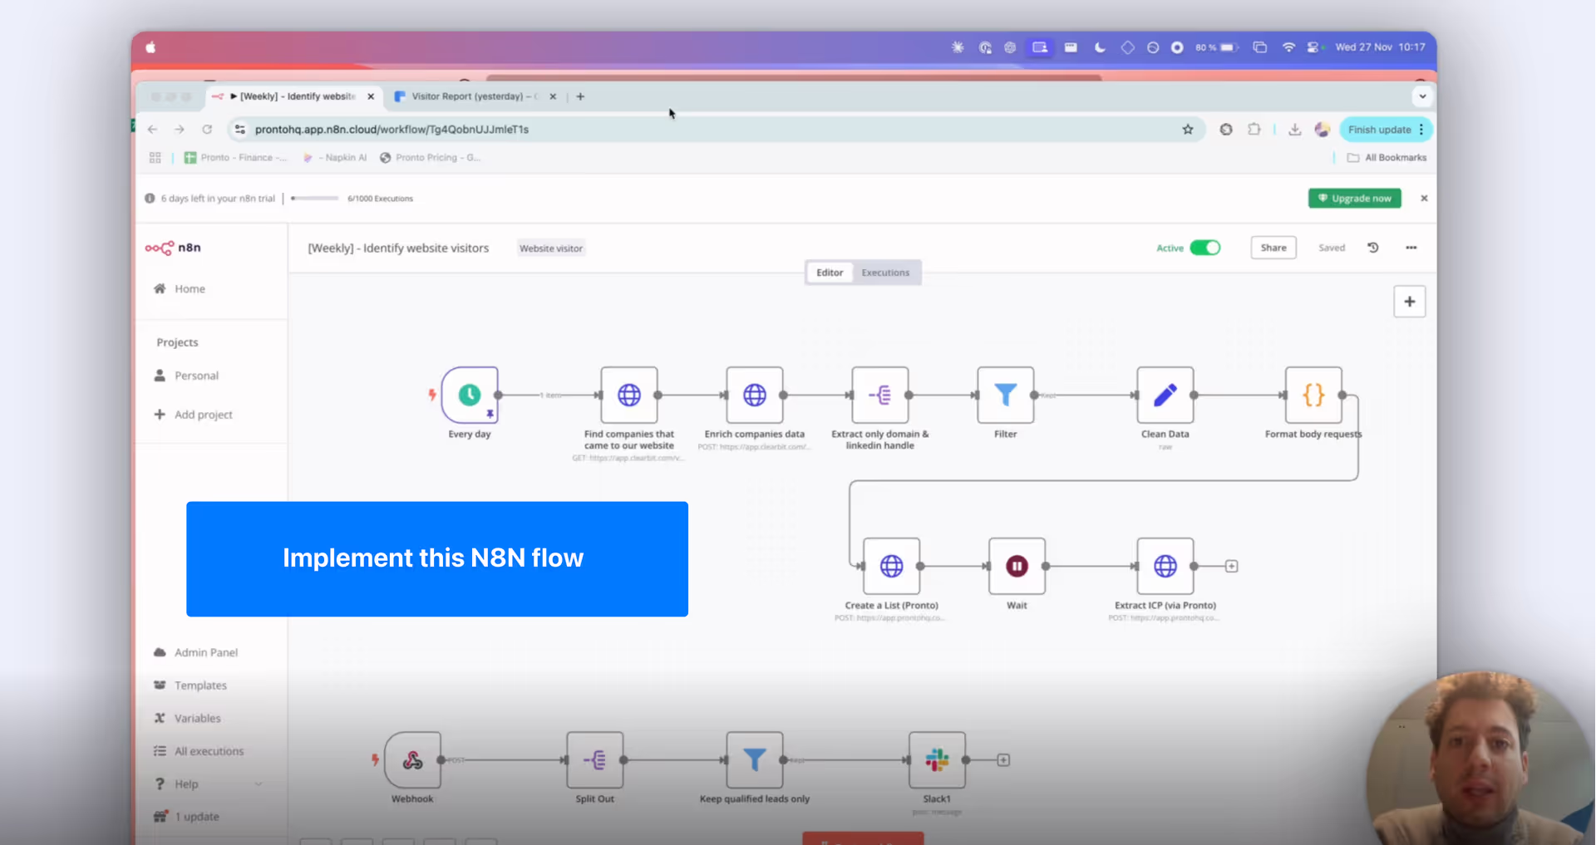Open a new browser tab
1596x845 pixels.
580,96
